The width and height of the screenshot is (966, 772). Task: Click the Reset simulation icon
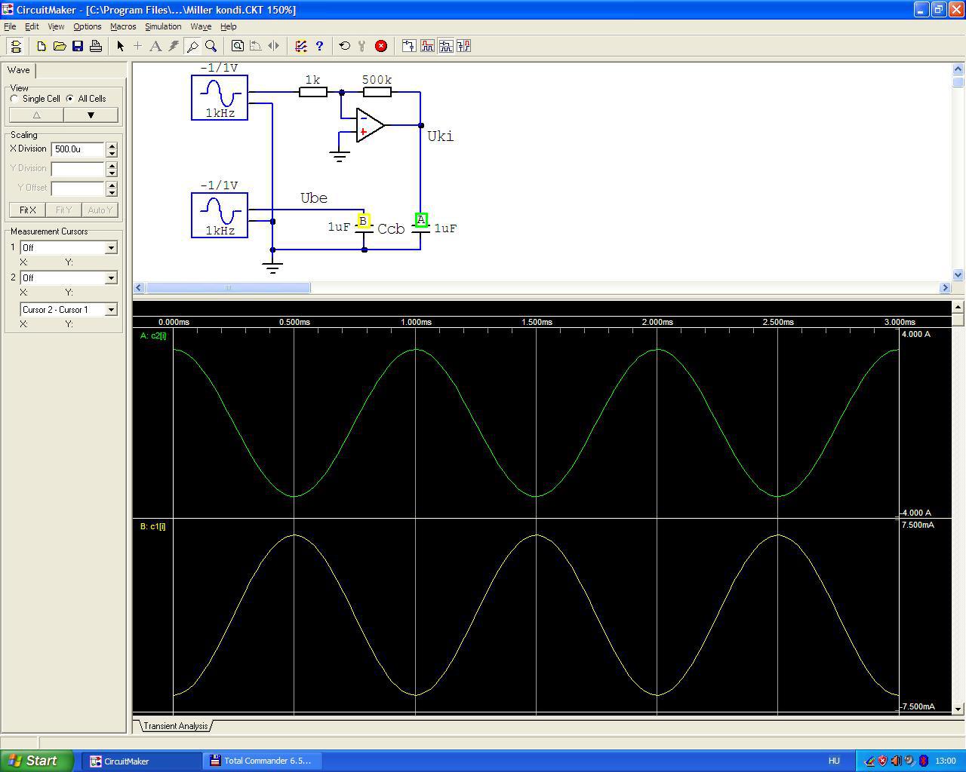tap(344, 46)
